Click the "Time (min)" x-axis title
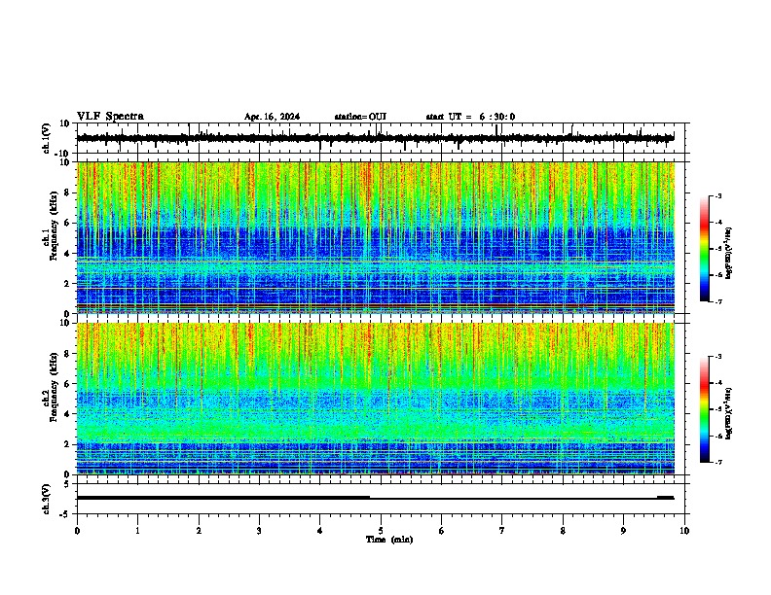771x595 pixels. [x=389, y=540]
